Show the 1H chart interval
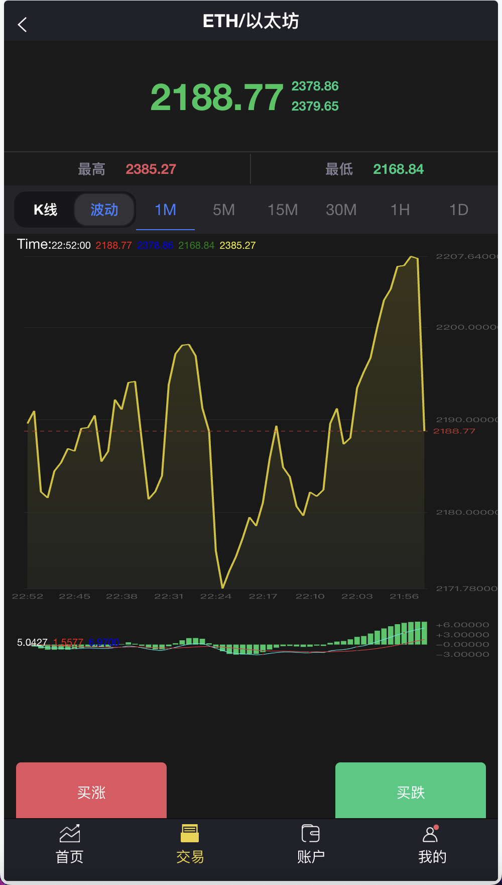This screenshot has height=885, width=502. (400, 210)
